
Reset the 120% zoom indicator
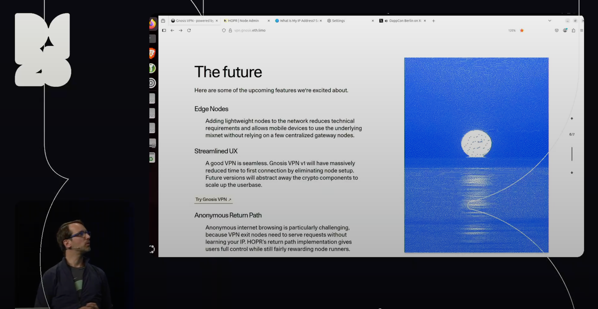(x=512, y=30)
